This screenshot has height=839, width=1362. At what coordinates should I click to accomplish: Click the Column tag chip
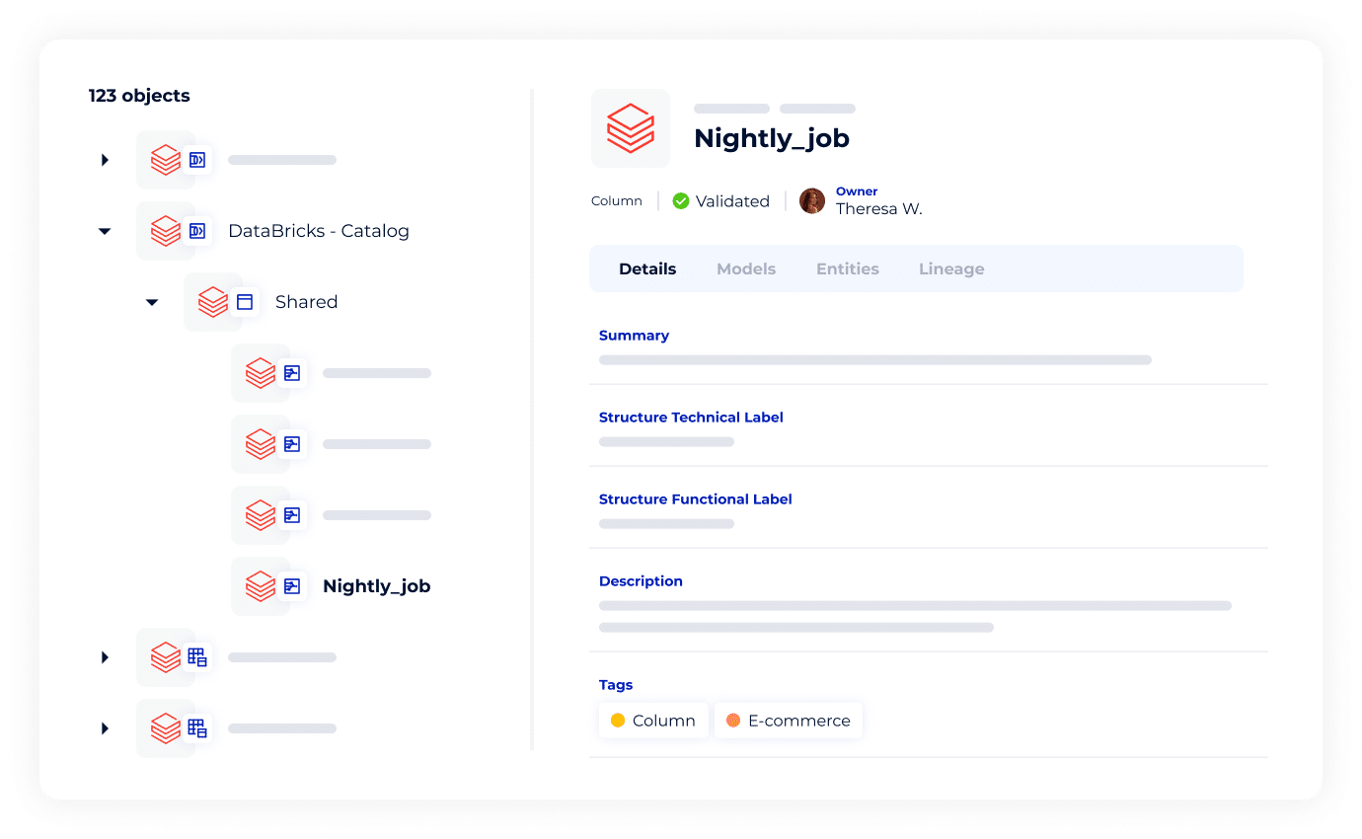[653, 721]
